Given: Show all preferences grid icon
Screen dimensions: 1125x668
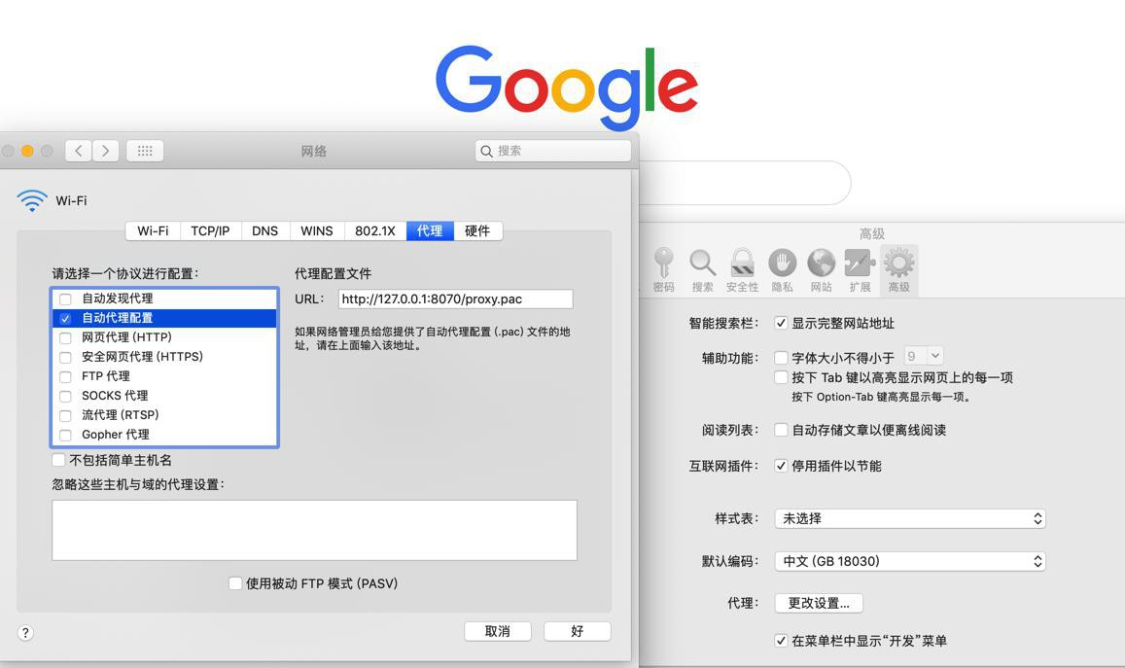Looking at the screenshot, I should point(145,151).
